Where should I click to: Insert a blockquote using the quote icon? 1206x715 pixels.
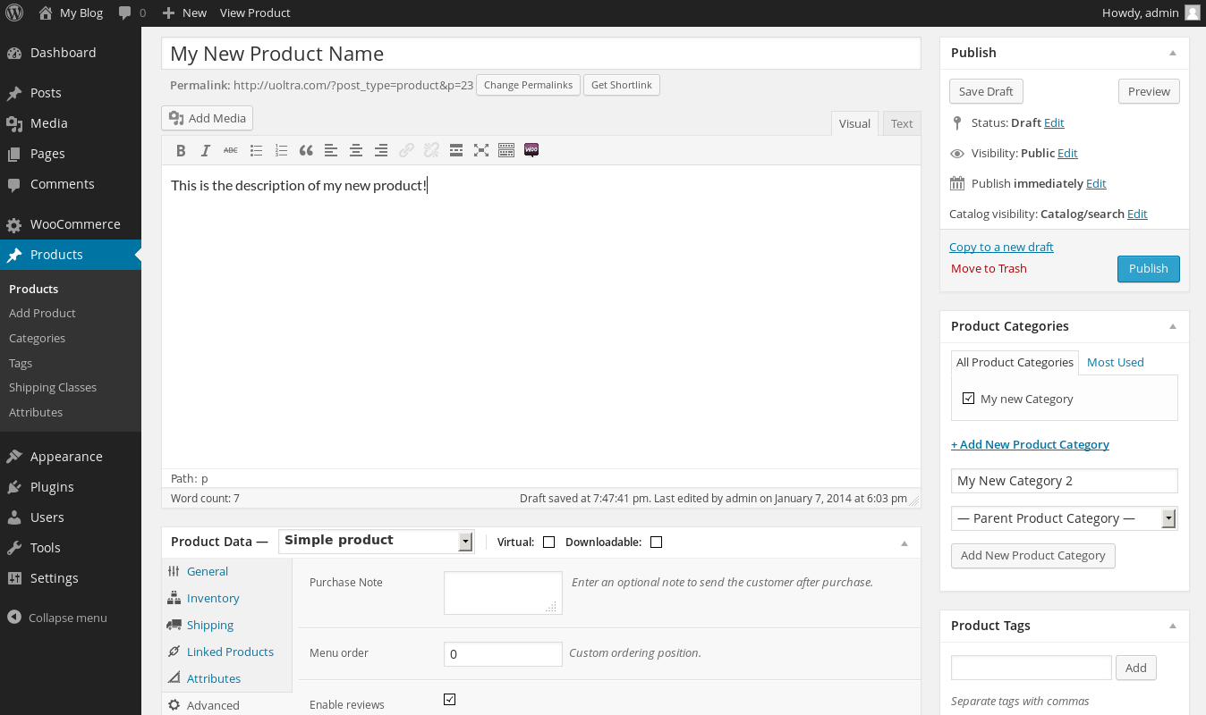[x=306, y=150]
